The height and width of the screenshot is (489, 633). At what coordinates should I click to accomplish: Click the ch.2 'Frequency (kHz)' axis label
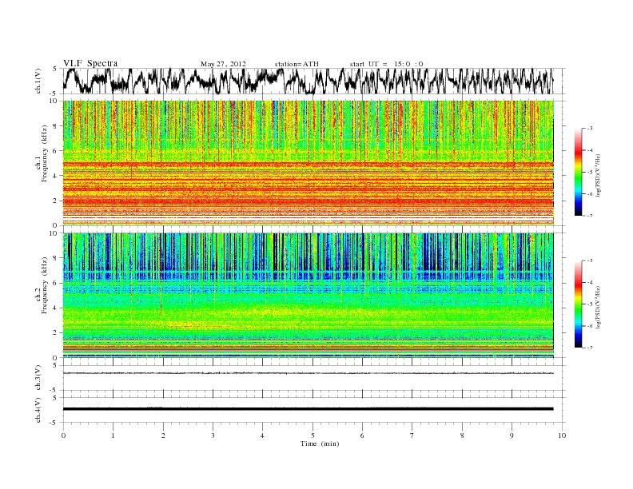point(45,285)
